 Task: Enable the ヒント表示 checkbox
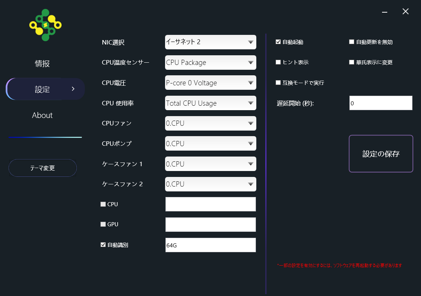[x=278, y=62]
